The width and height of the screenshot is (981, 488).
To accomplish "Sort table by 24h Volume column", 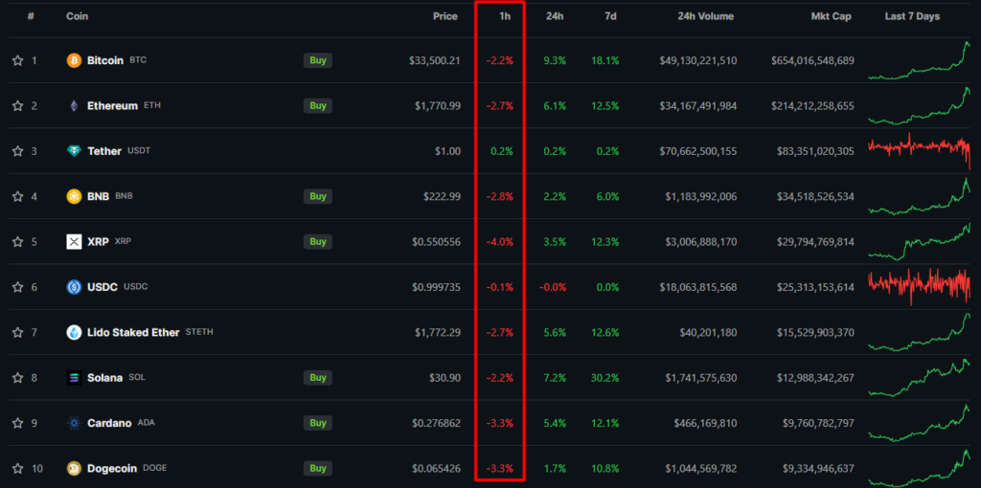I will click(x=704, y=16).
